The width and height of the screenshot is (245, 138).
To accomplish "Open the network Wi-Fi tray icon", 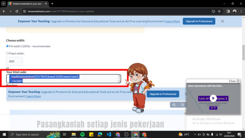I will pos(216,135).
